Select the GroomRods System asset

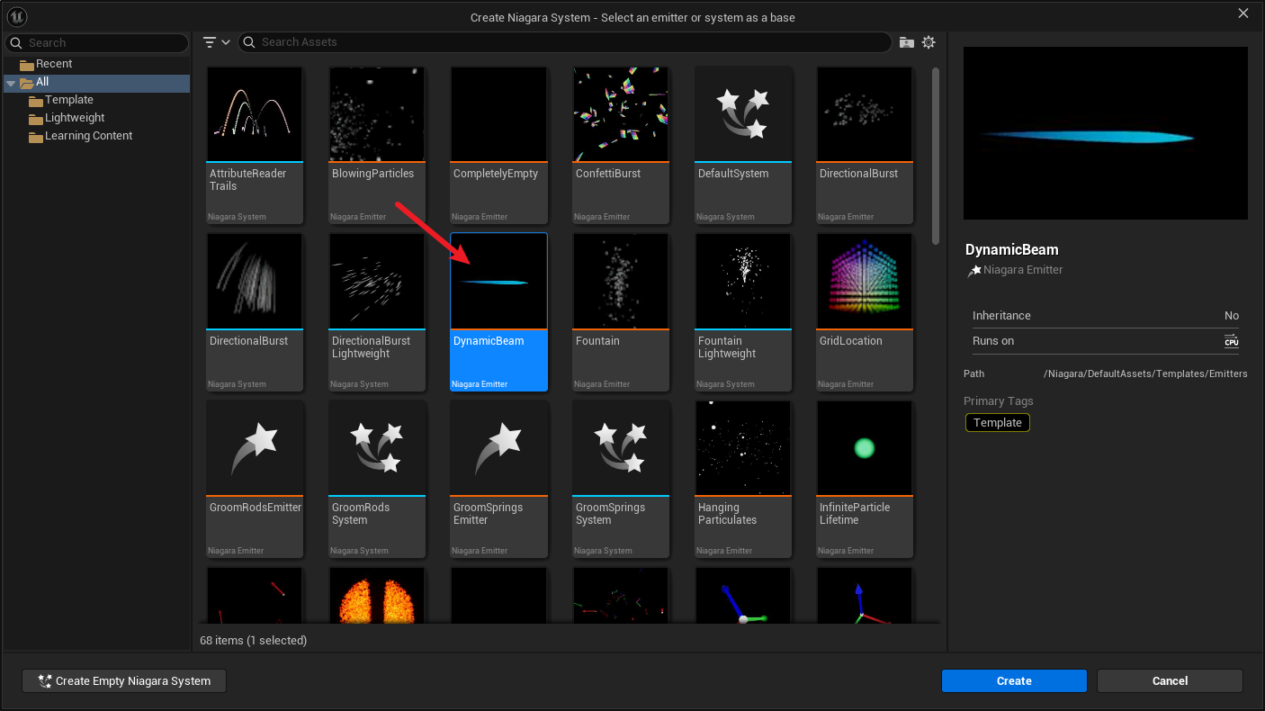[377, 479]
